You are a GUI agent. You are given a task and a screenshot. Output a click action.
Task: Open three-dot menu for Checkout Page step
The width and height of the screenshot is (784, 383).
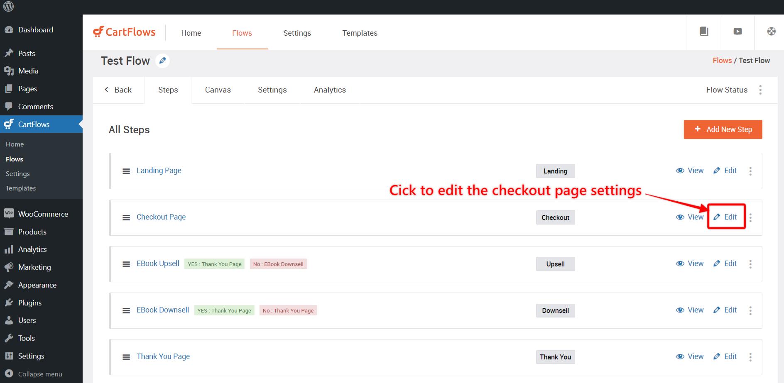coord(750,217)
